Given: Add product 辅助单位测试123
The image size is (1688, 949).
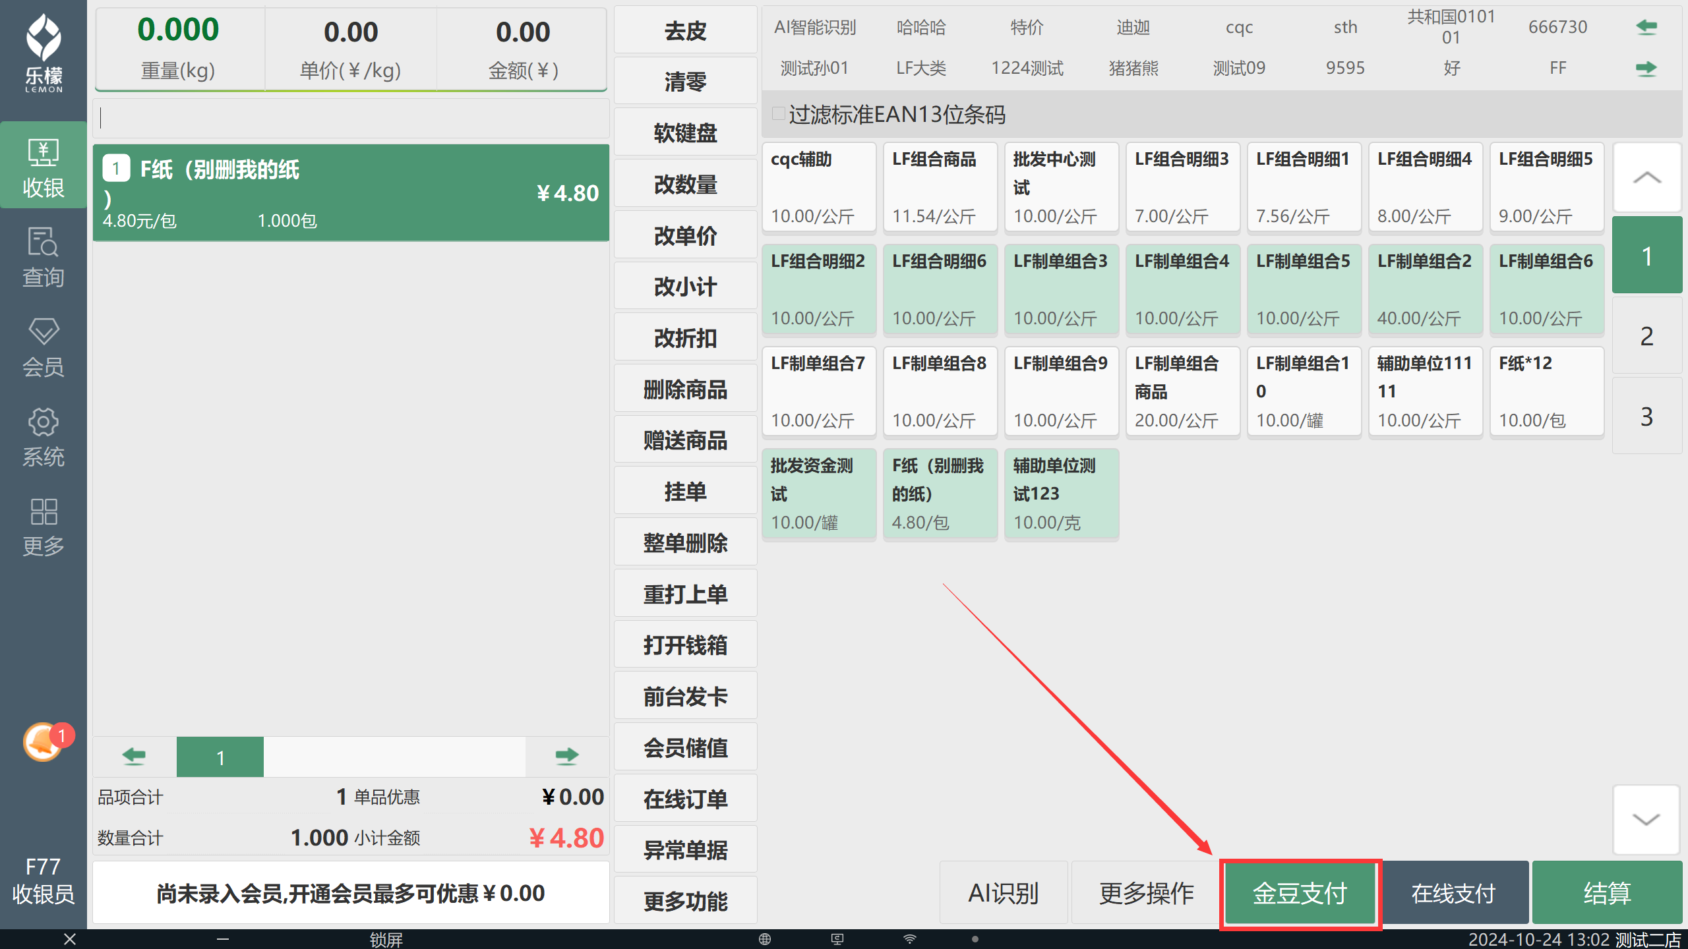Looking at the screenshot, I should 1062,494.
